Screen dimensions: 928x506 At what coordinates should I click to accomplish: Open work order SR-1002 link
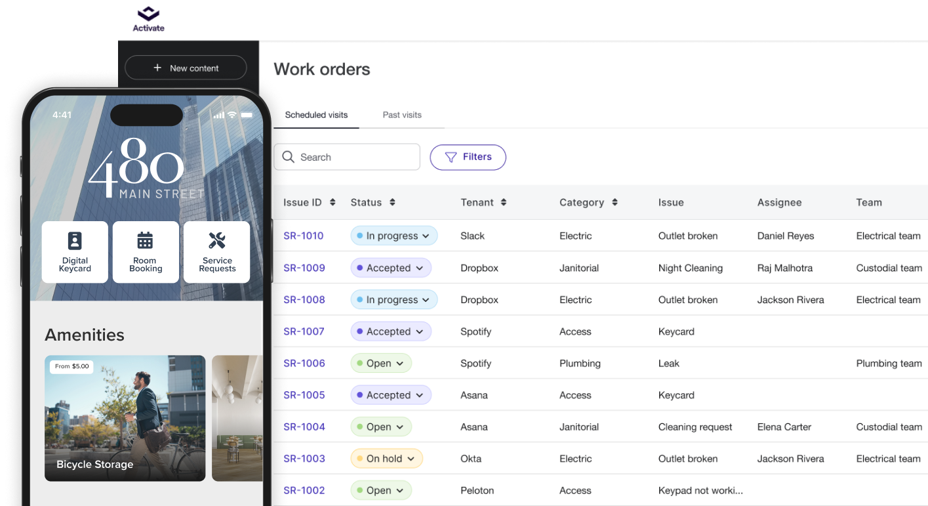point(304,490)
